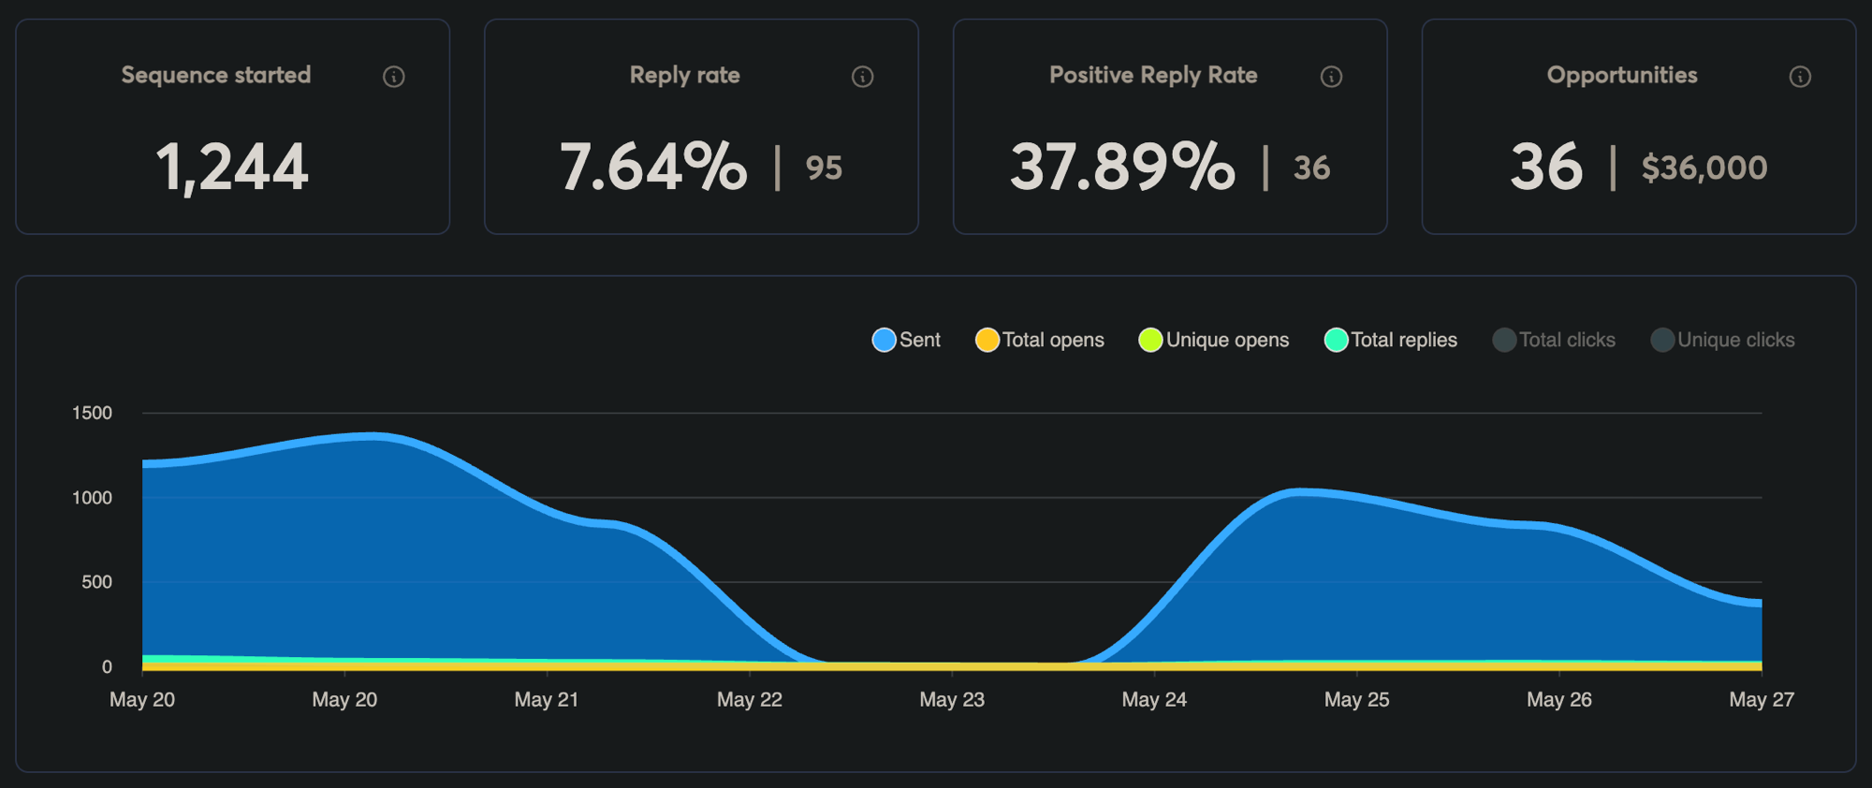Viewport: 1872px width, 788px height.
Task: Click the 7.64% reply rate value
Action: (x=653, y=168)
